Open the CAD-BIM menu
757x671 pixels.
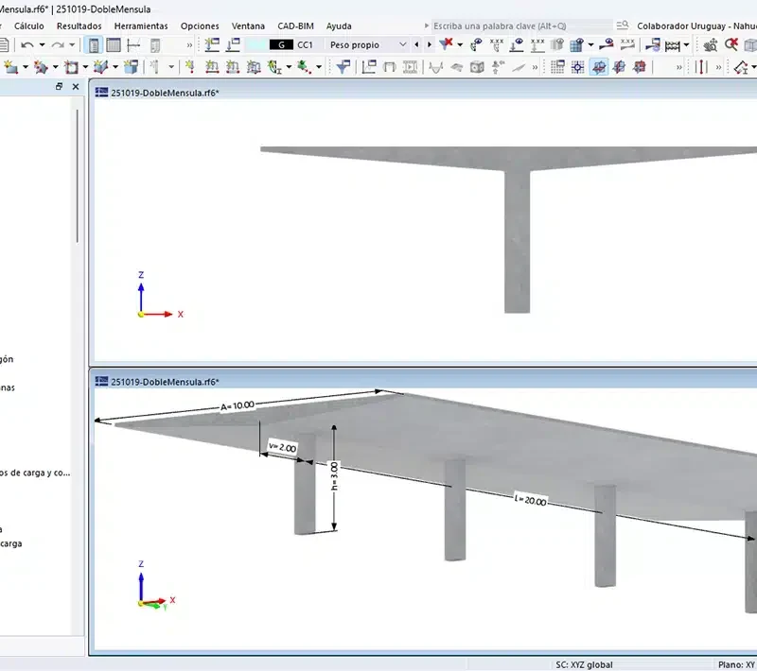pyautogui.click(x=295, y=26)
